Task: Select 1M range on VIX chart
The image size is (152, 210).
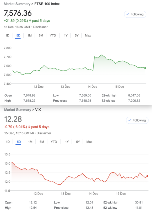Action: click(x=30, y=142)
